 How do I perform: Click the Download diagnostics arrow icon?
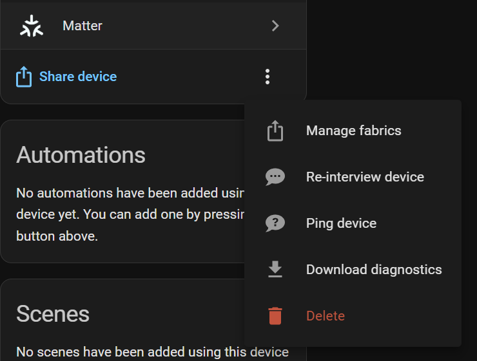(x=275, y=270)
